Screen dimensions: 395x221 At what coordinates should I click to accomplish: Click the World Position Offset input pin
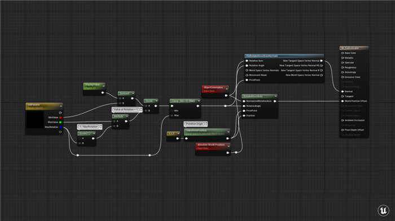coord(343,101)
